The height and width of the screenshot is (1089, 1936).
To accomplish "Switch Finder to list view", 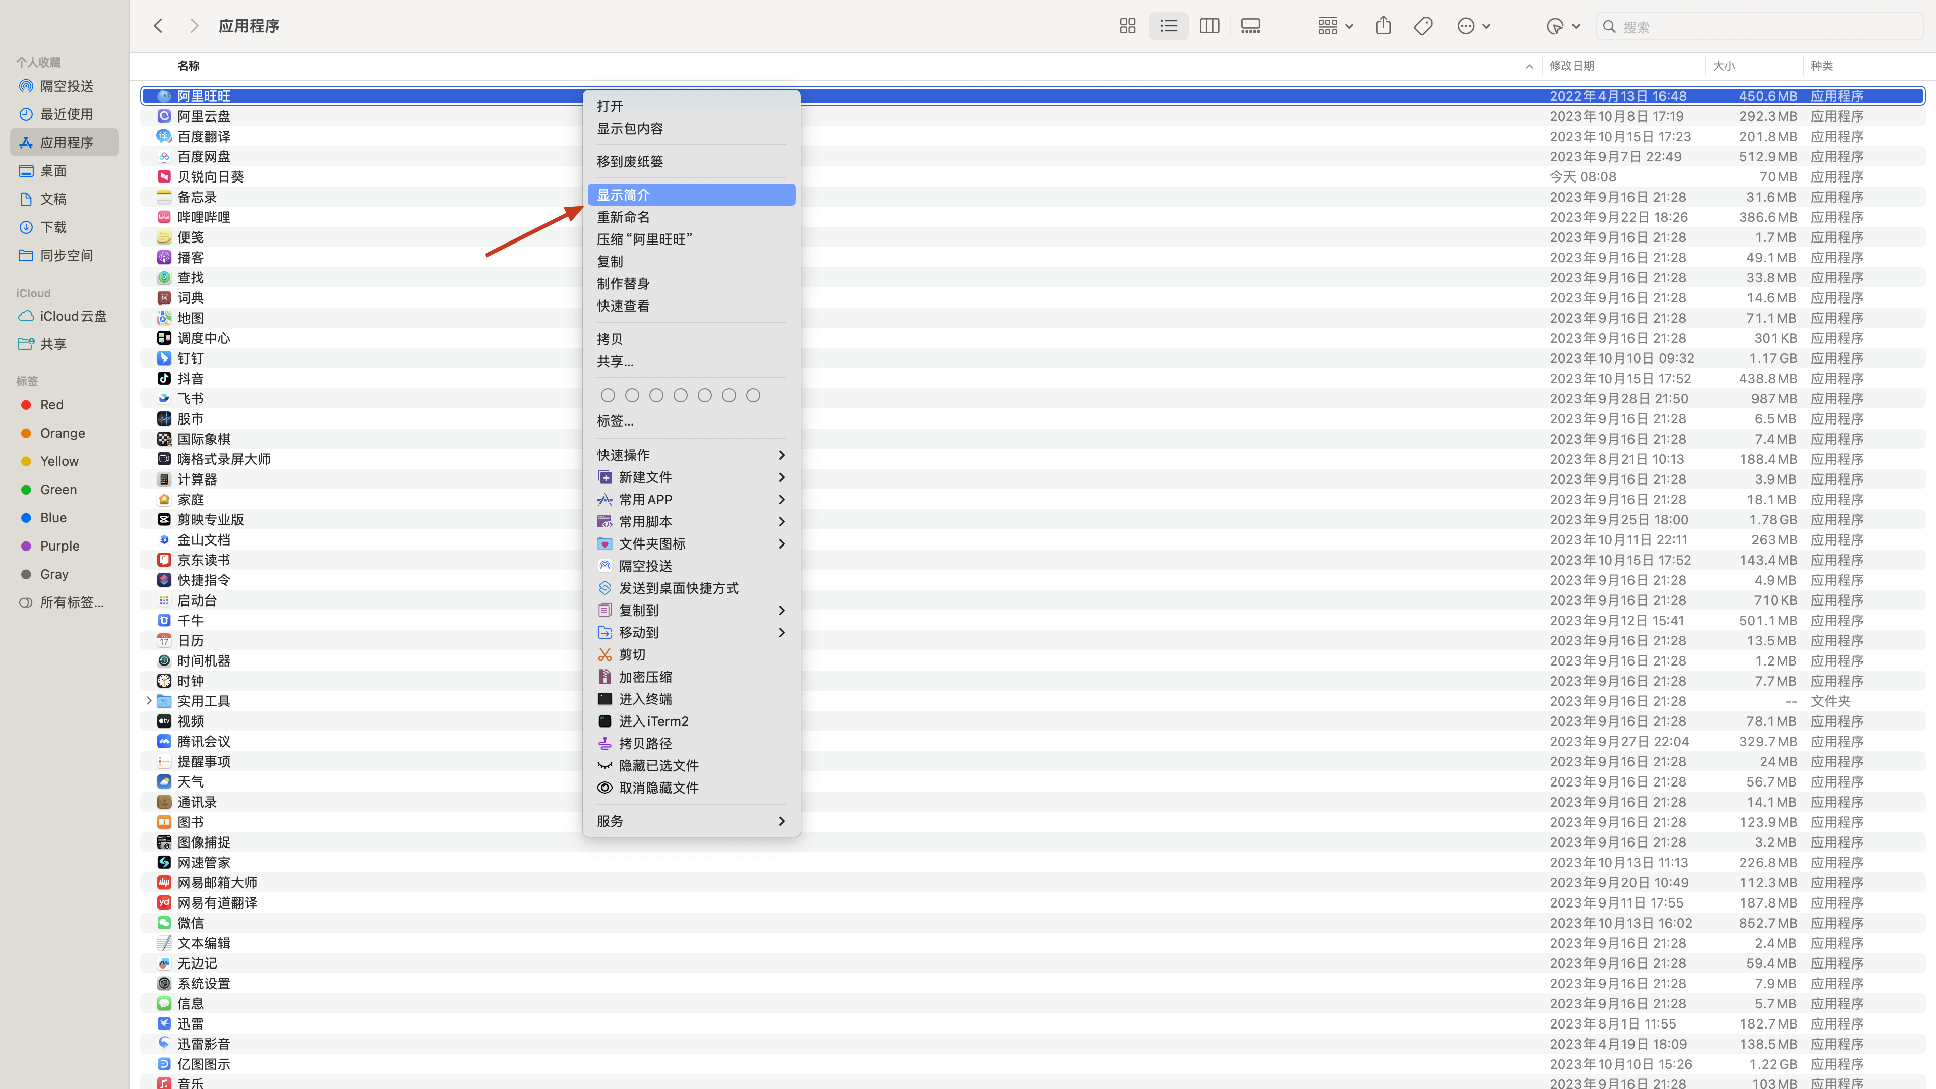I will 1169,26.
